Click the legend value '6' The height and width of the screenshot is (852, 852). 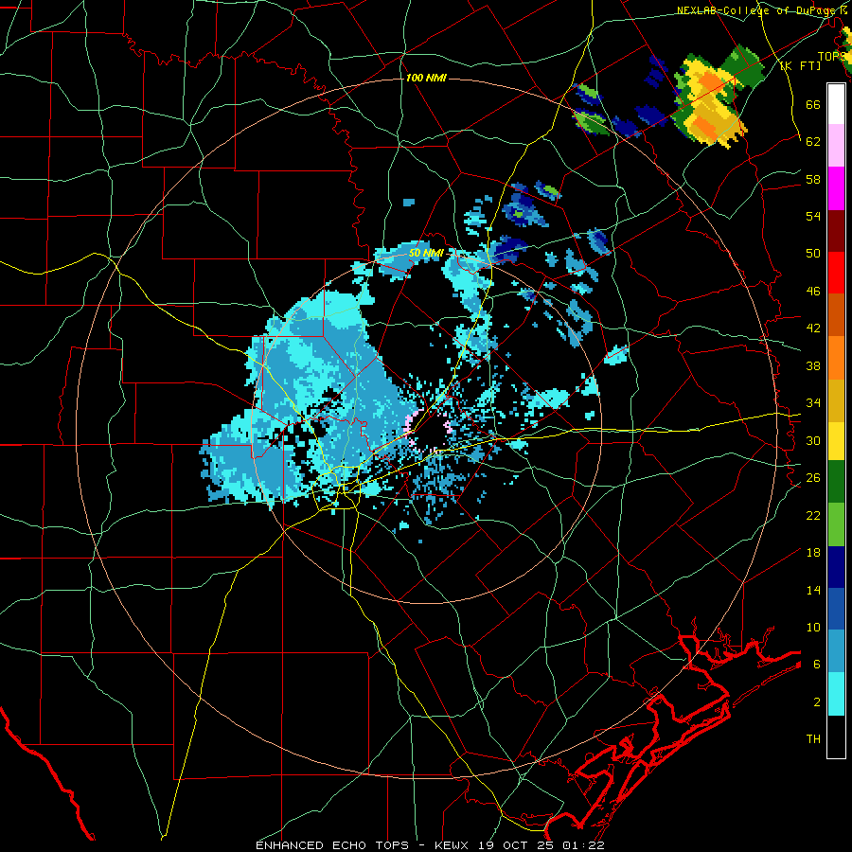tap(817, 665)
